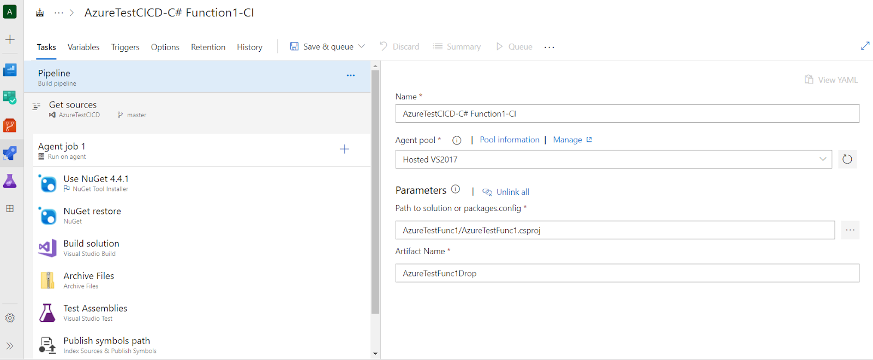The width and height of the screenshot is (873, 360).
Task: Open Boards from the sidebar
Action: (10, 70)
